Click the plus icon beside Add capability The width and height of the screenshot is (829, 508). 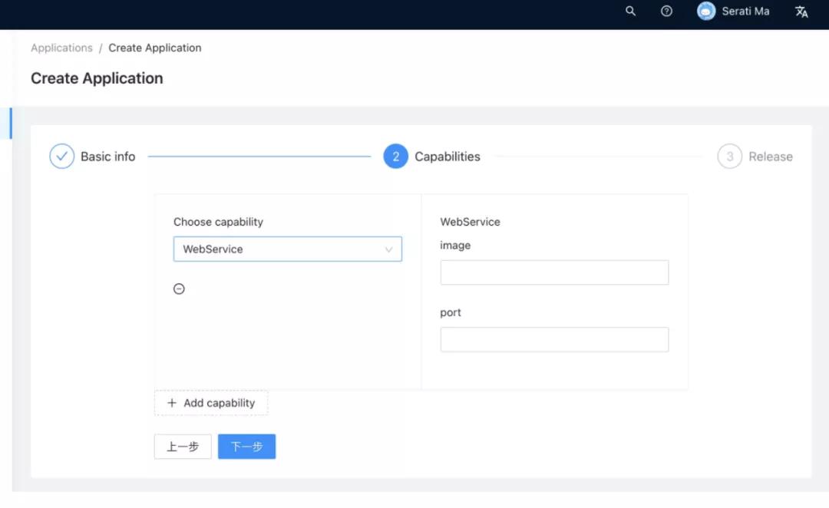pos(172,403)
